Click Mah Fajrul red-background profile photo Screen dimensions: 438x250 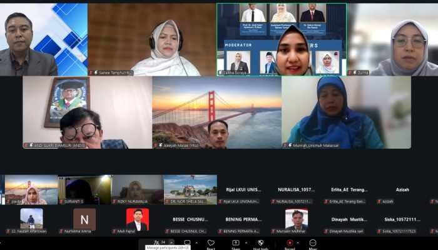coord(138,219)
